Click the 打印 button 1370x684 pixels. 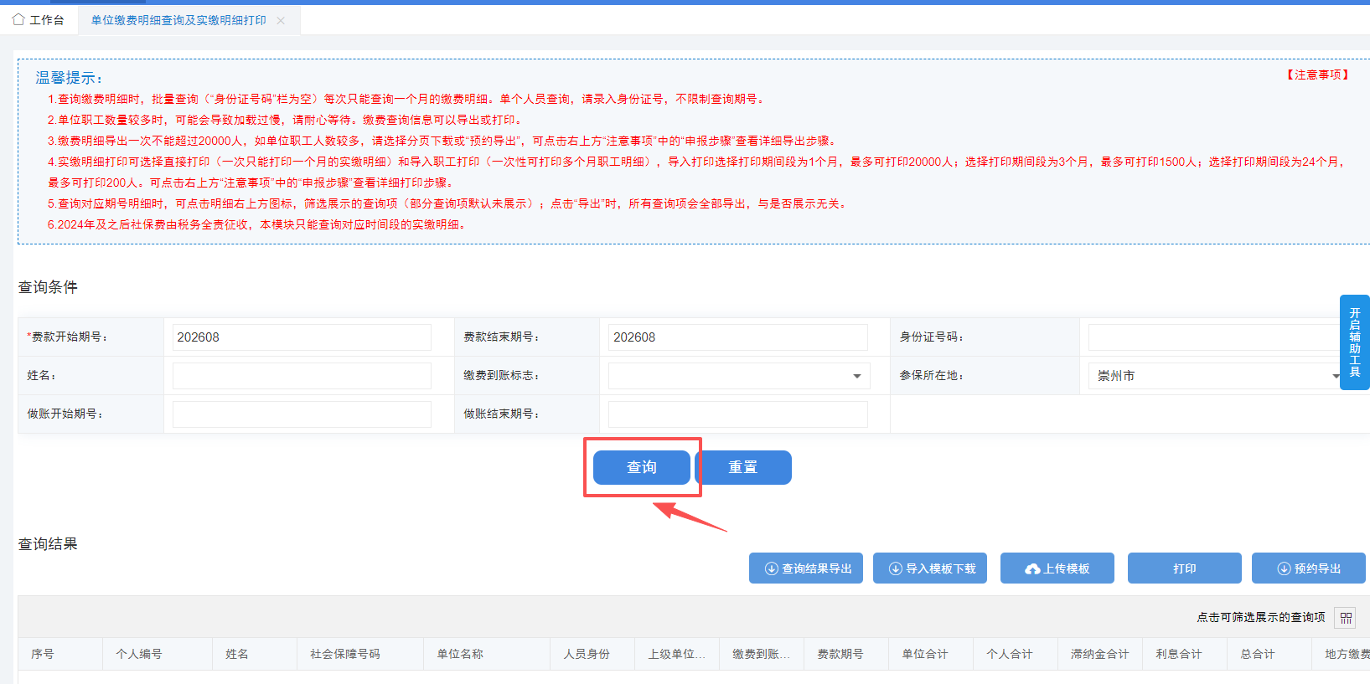1185,568
